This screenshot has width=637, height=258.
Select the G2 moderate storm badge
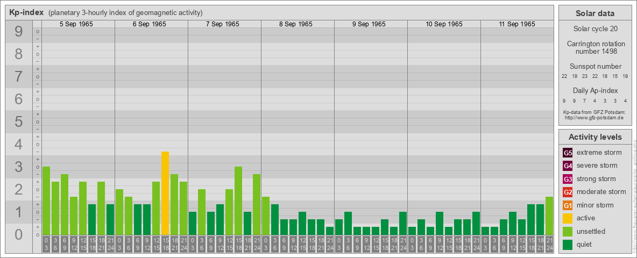point(568,192)
